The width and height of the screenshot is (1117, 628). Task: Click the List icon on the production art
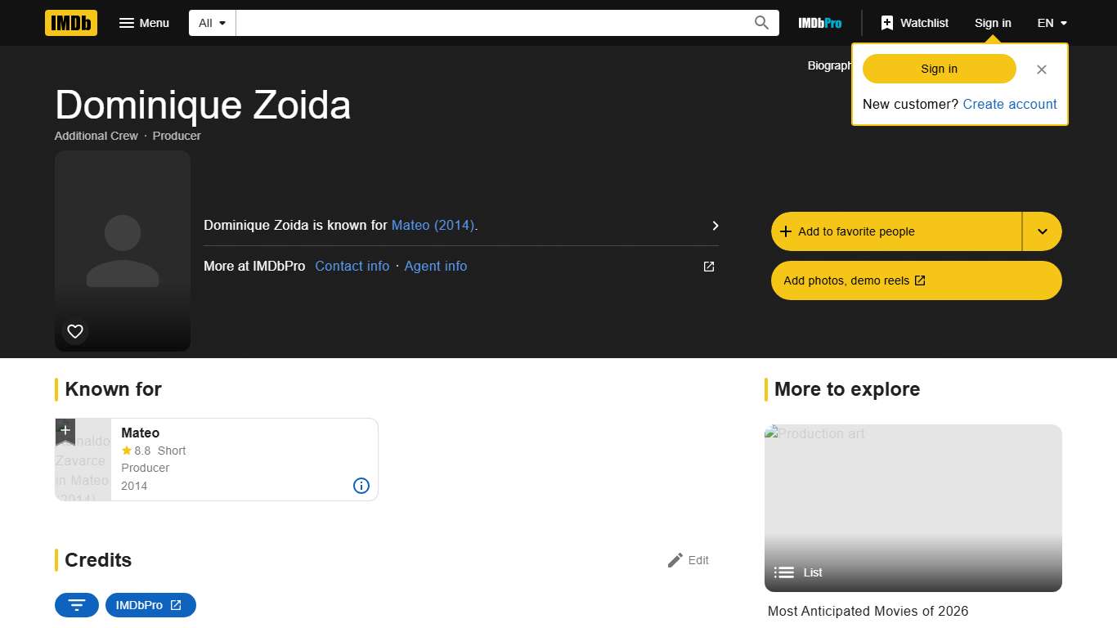pos(783,572)
